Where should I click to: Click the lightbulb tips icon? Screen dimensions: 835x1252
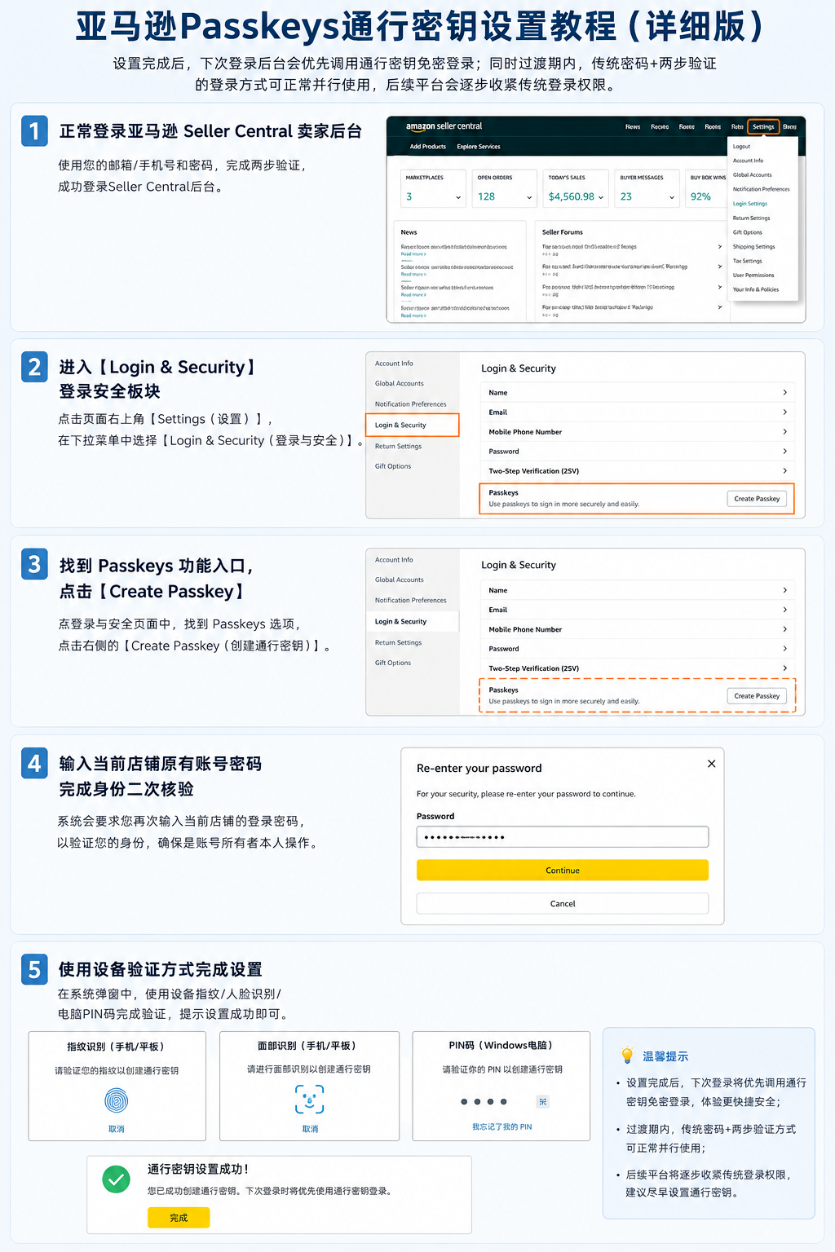627,1056
